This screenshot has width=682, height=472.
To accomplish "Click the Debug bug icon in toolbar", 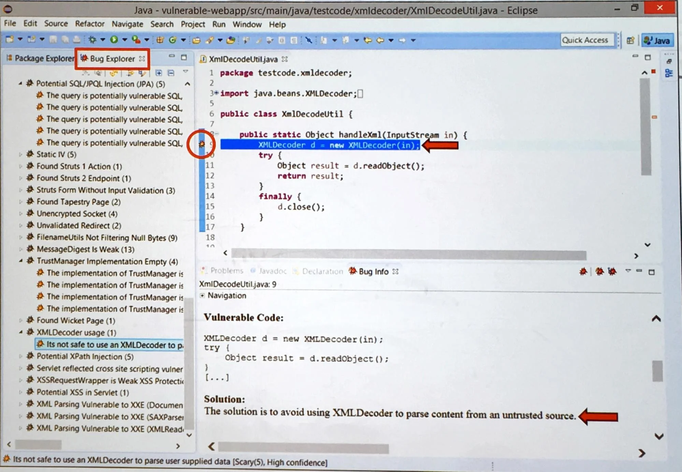I will (x=92, y=40).
